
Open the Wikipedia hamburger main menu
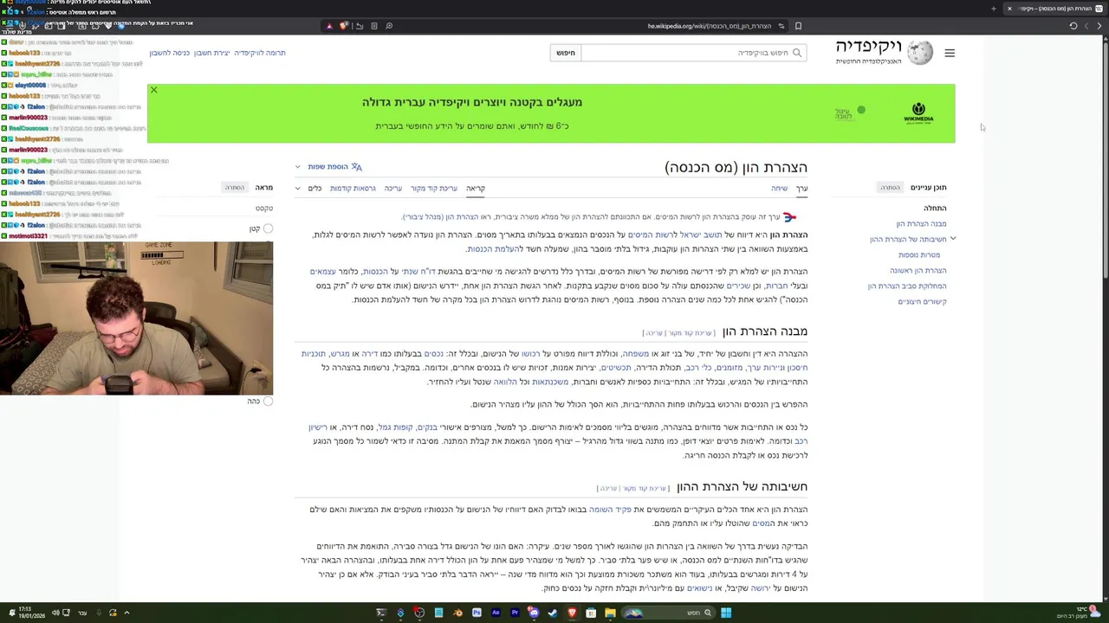click(x=950, y=53)
